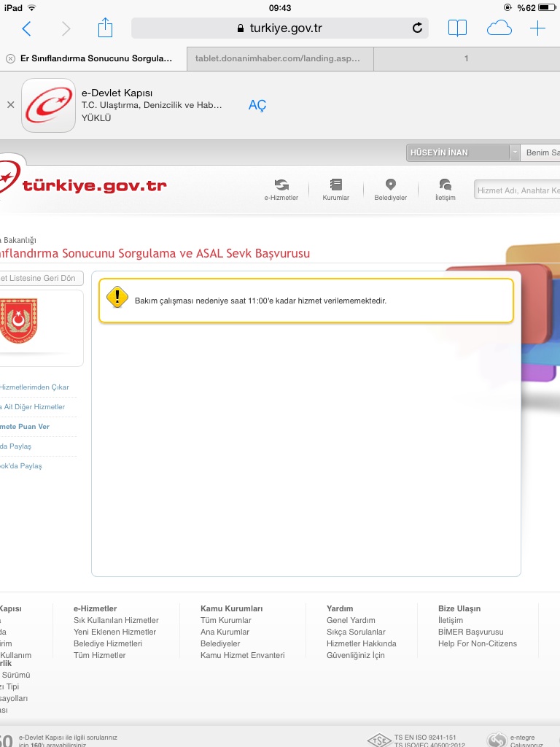Open the e-Hizmetler icon menu
560x747 pixels.
tap(281, 190)
